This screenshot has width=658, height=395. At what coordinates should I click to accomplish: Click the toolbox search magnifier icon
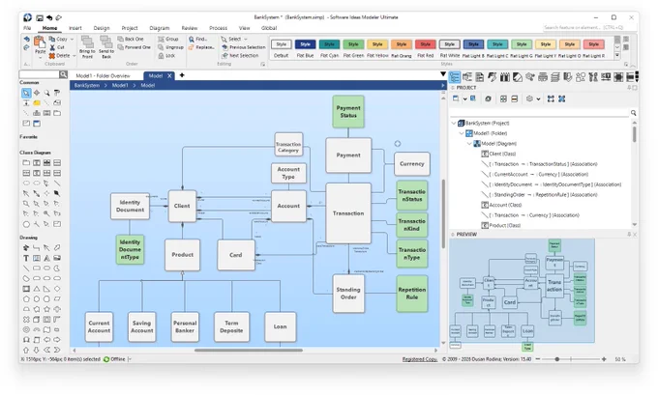[x=63, y=74]
